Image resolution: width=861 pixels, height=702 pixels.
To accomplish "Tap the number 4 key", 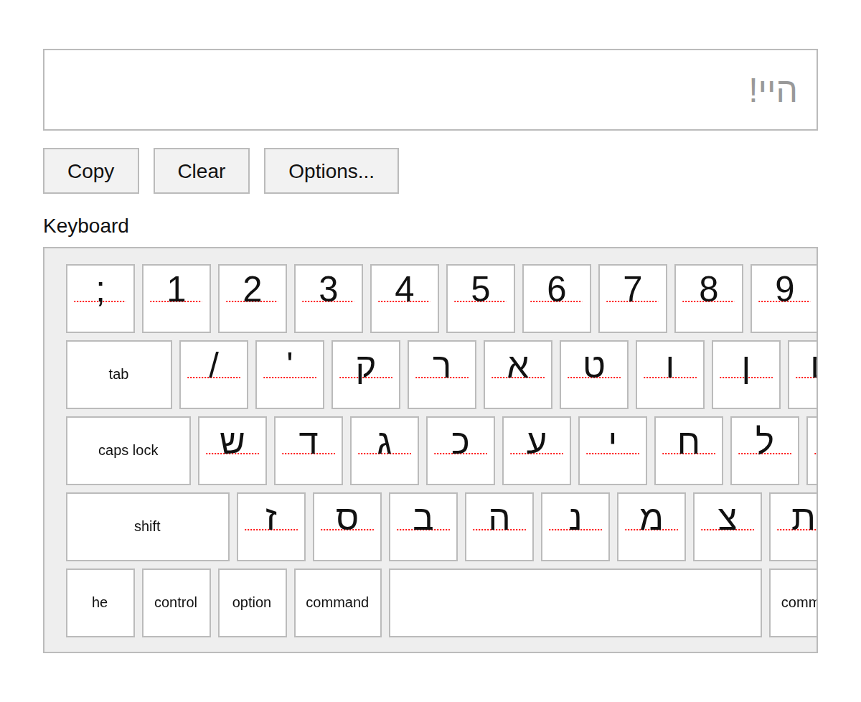I will pyautogui.click(x=405, y=299).
